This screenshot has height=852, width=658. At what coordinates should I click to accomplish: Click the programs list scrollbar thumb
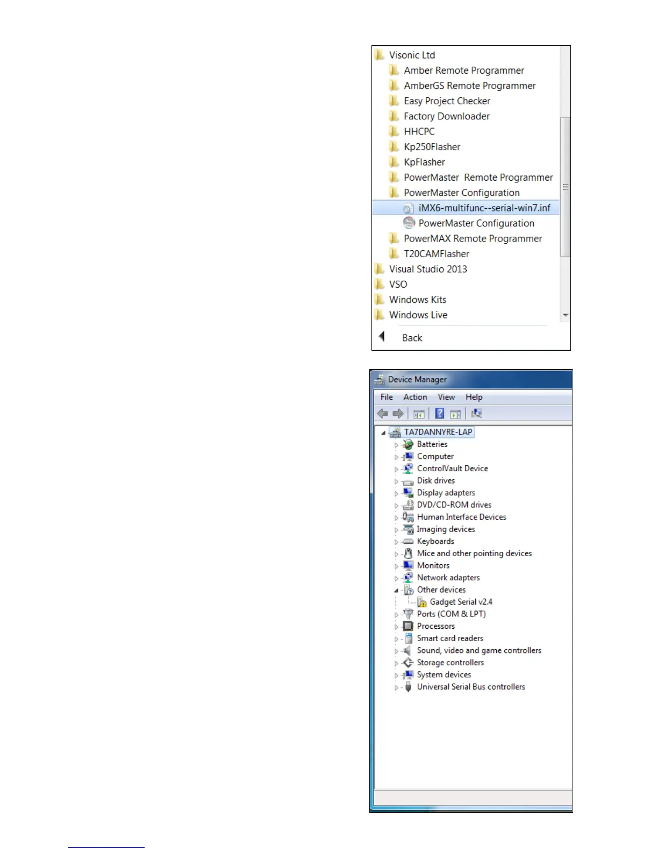[x=565, y=187]
